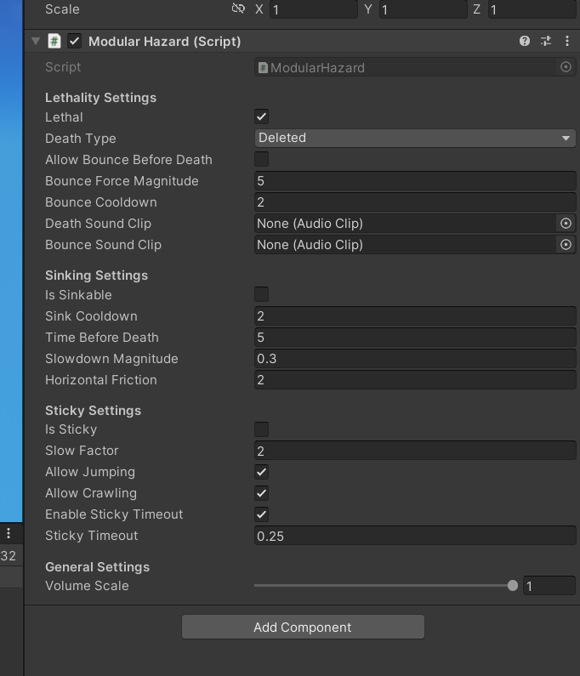The width and height of the screenshot is (580, 676).
Task: Click the Volume Scale label
Action: coord(87,586)
